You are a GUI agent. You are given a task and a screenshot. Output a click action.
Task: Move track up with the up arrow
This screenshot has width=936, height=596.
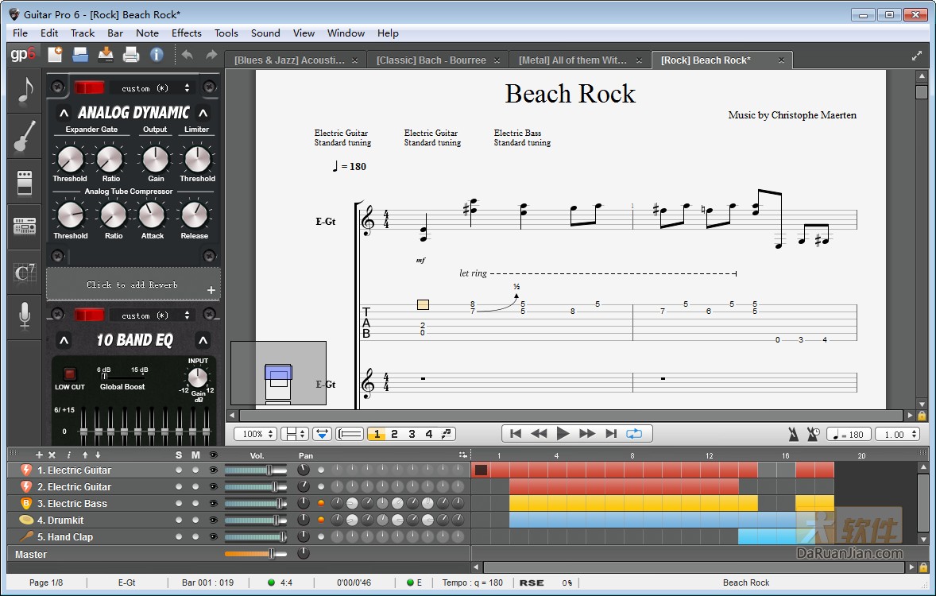point(85,455)
